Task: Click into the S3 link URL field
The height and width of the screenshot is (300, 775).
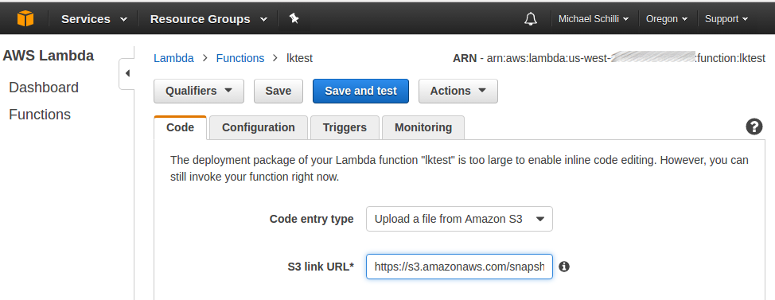Action: (459, 267)
